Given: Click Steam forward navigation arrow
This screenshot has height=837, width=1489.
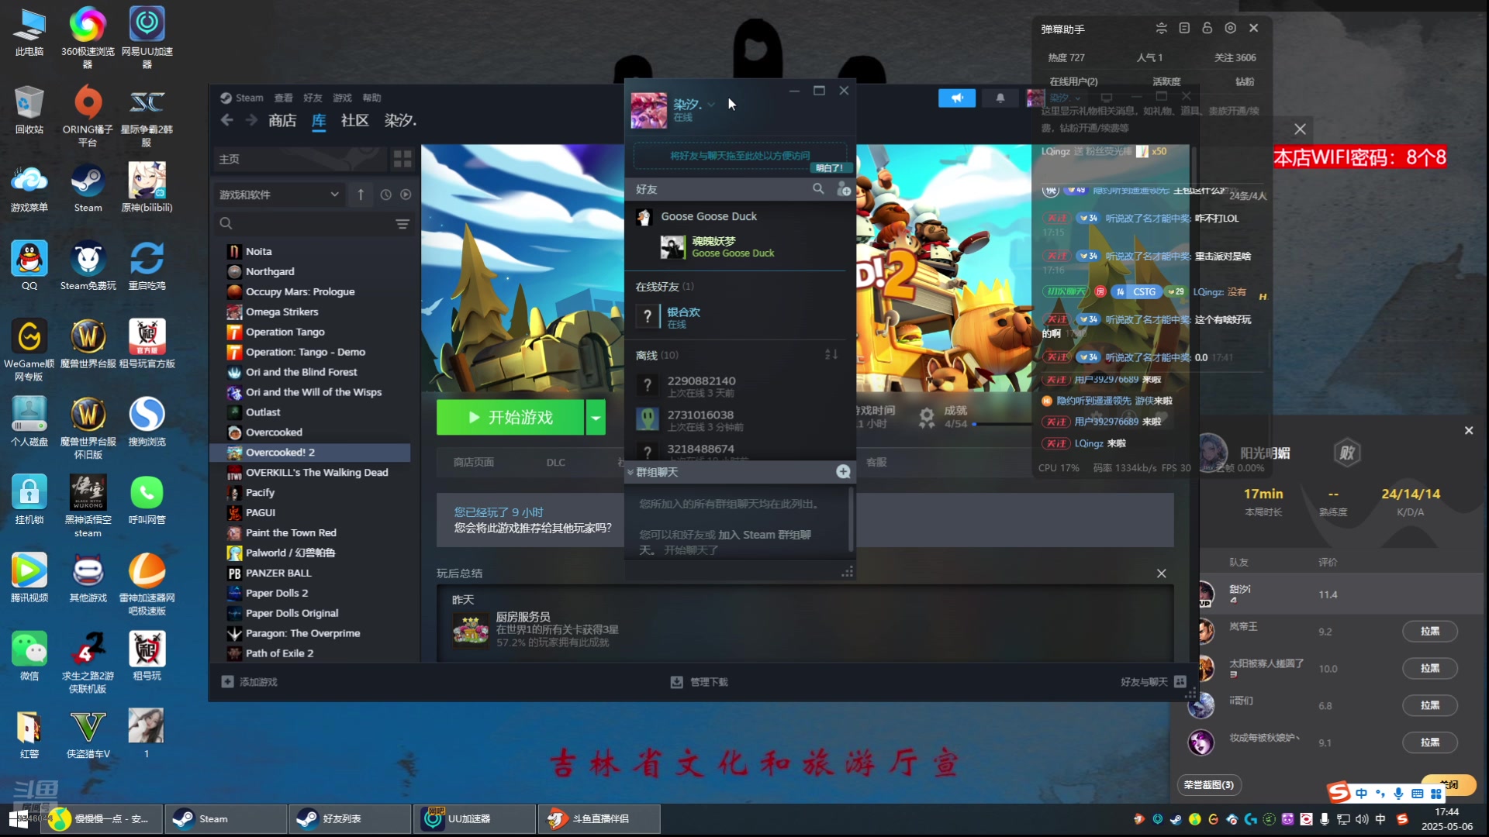Looking at the screenshot, I should (x=251, y=120).
